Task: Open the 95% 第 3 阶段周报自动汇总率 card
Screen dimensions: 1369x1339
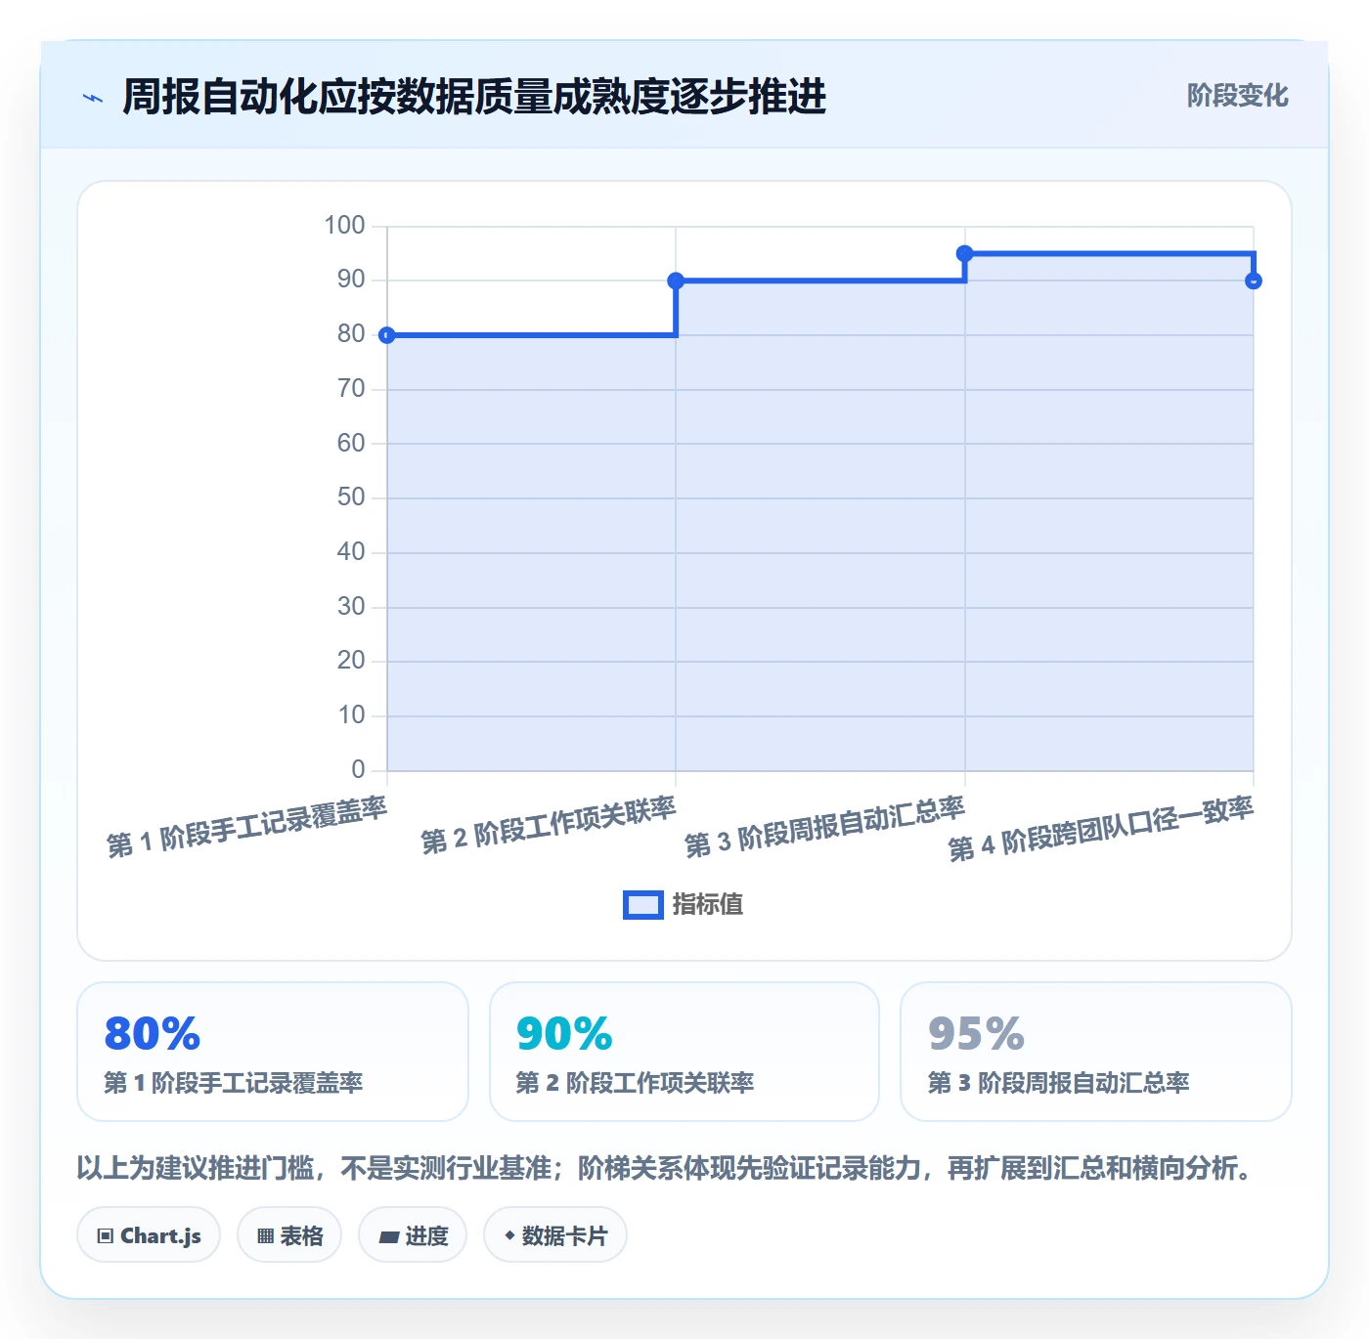Action: [x=1096, y=1052]
